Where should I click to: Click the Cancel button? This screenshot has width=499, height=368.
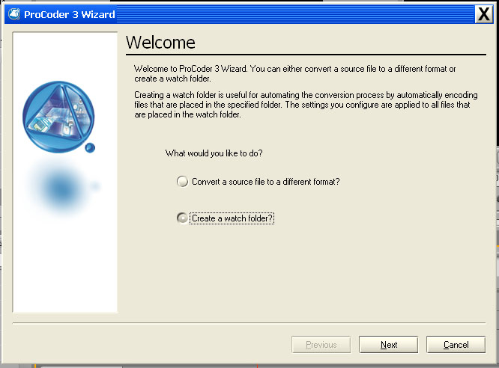click(456, 345)
